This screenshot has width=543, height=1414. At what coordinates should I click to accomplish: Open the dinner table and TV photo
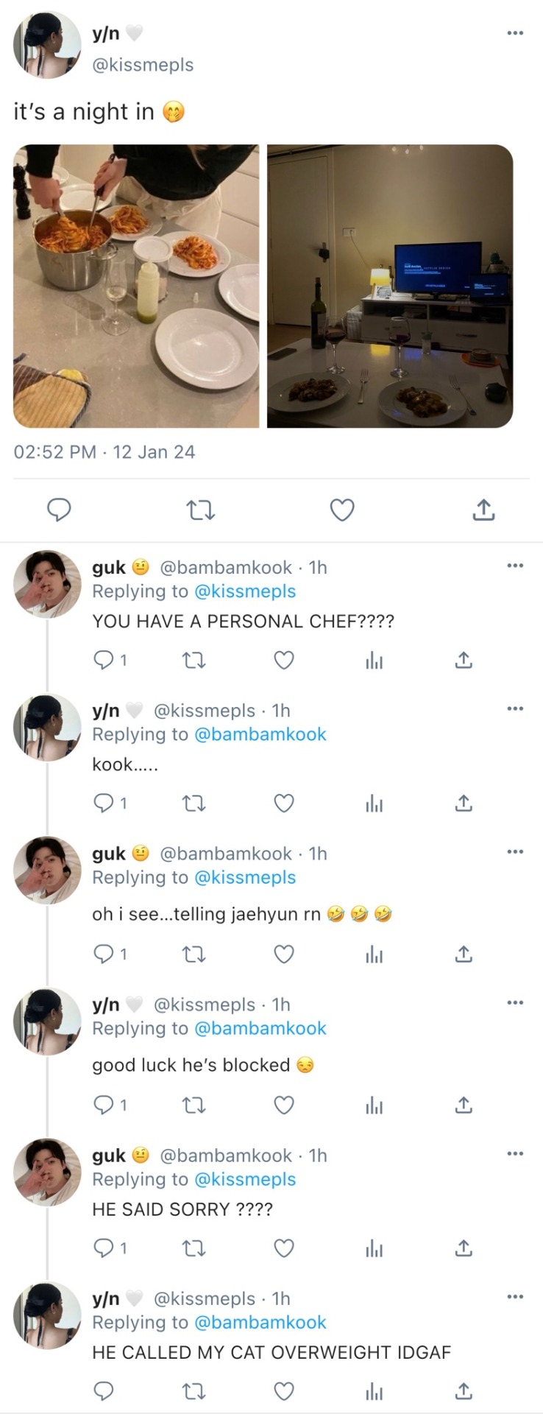pyautogui.click(x=390, y=286)
